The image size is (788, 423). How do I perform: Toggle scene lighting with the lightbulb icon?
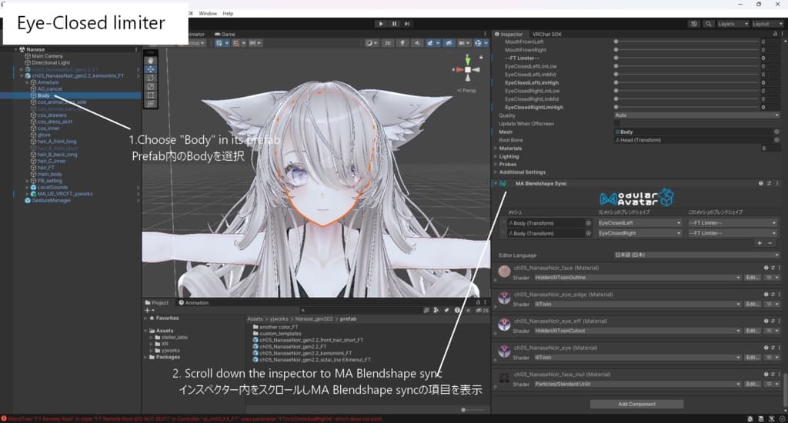402,43
